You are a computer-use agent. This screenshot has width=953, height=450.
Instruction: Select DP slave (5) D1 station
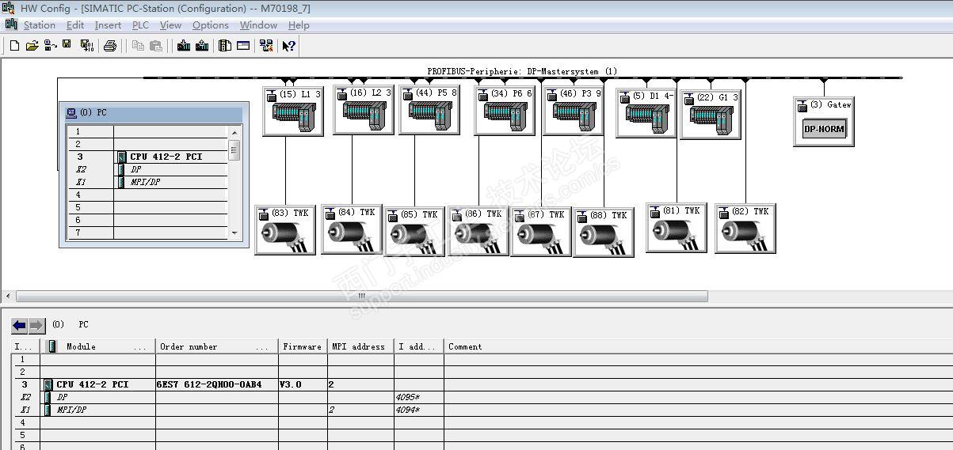[646, 113]
